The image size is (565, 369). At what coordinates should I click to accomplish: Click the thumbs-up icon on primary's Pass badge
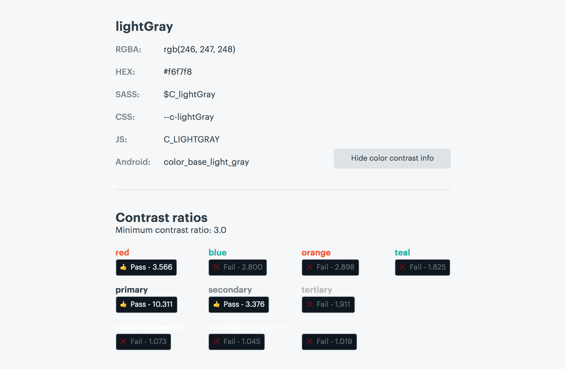[124, 304]
